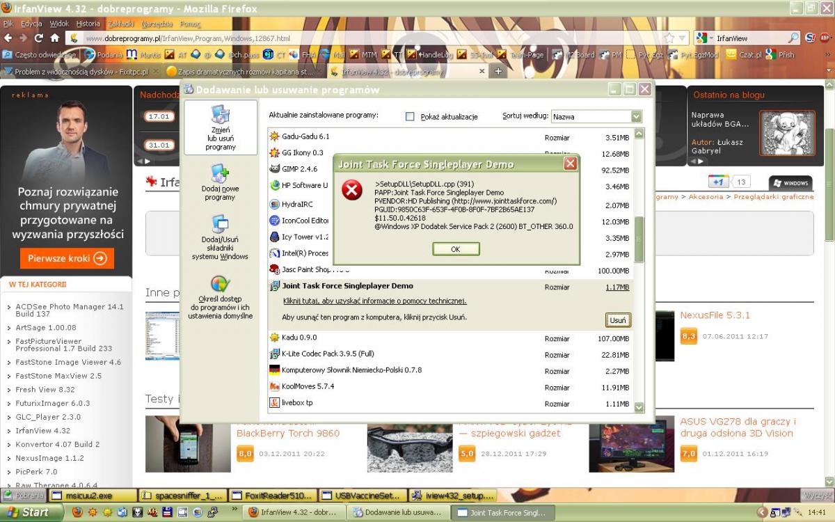Image resolution: width=835 pixels, height=522 pixels.
Task: Open ACDSee Photo Manager 14.1 category link
Action: pos(70,310)
